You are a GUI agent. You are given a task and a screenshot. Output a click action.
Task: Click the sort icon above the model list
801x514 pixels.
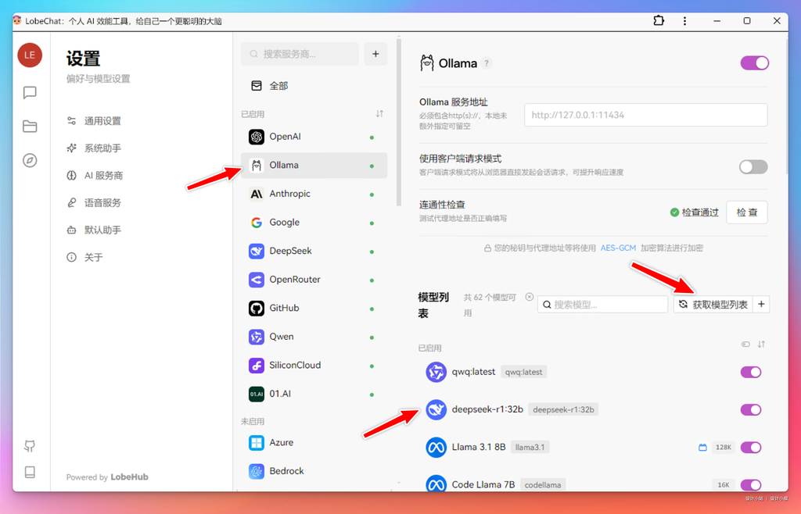pyautogui.click(x=761, y=344)
